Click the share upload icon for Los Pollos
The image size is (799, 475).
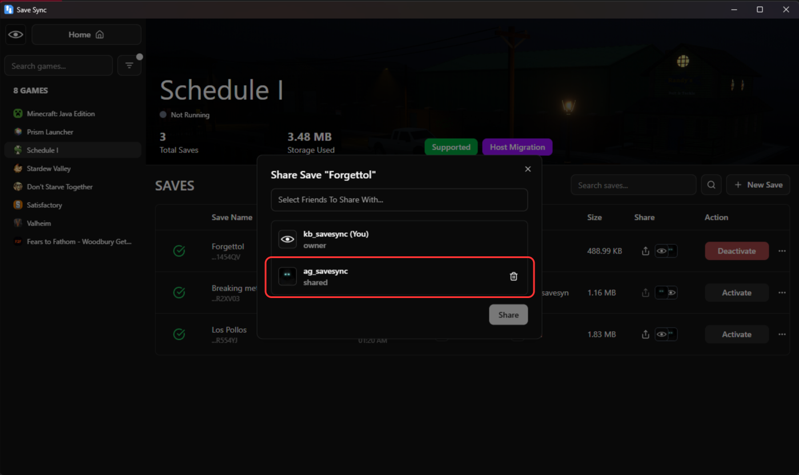pos(645,334)
